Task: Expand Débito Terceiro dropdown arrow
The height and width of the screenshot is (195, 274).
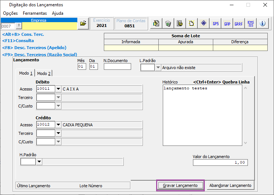Action: click(58, 97)
